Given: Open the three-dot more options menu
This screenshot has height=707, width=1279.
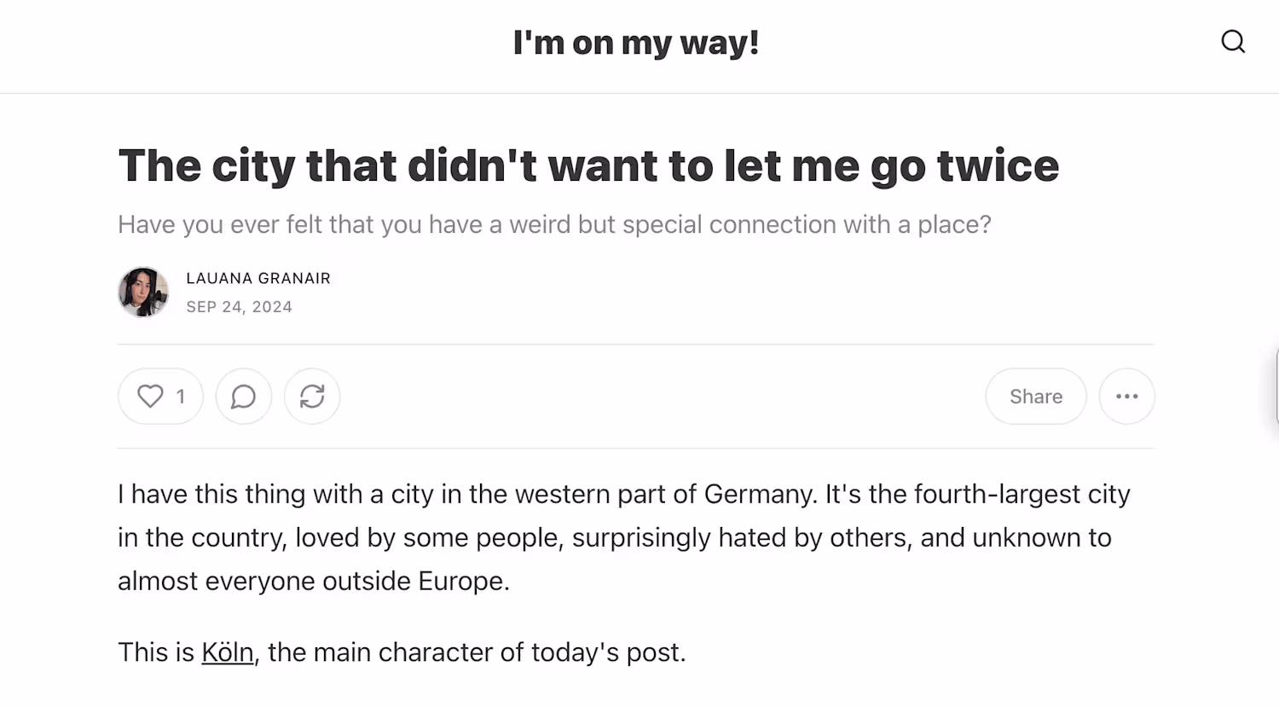Looking at the screenshot, I should click(x=1126, y=397).
